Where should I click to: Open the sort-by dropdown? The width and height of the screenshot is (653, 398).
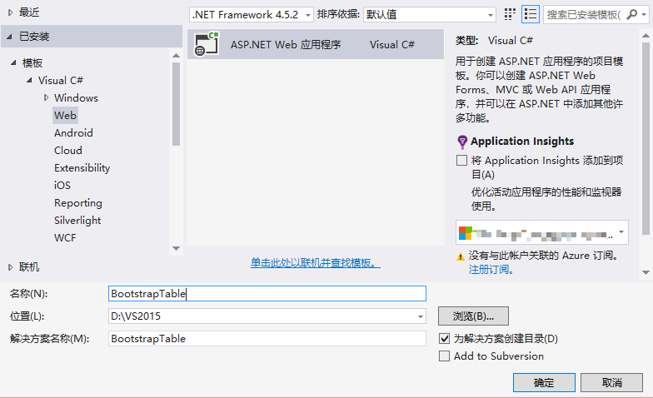click(x=491, y=15)
